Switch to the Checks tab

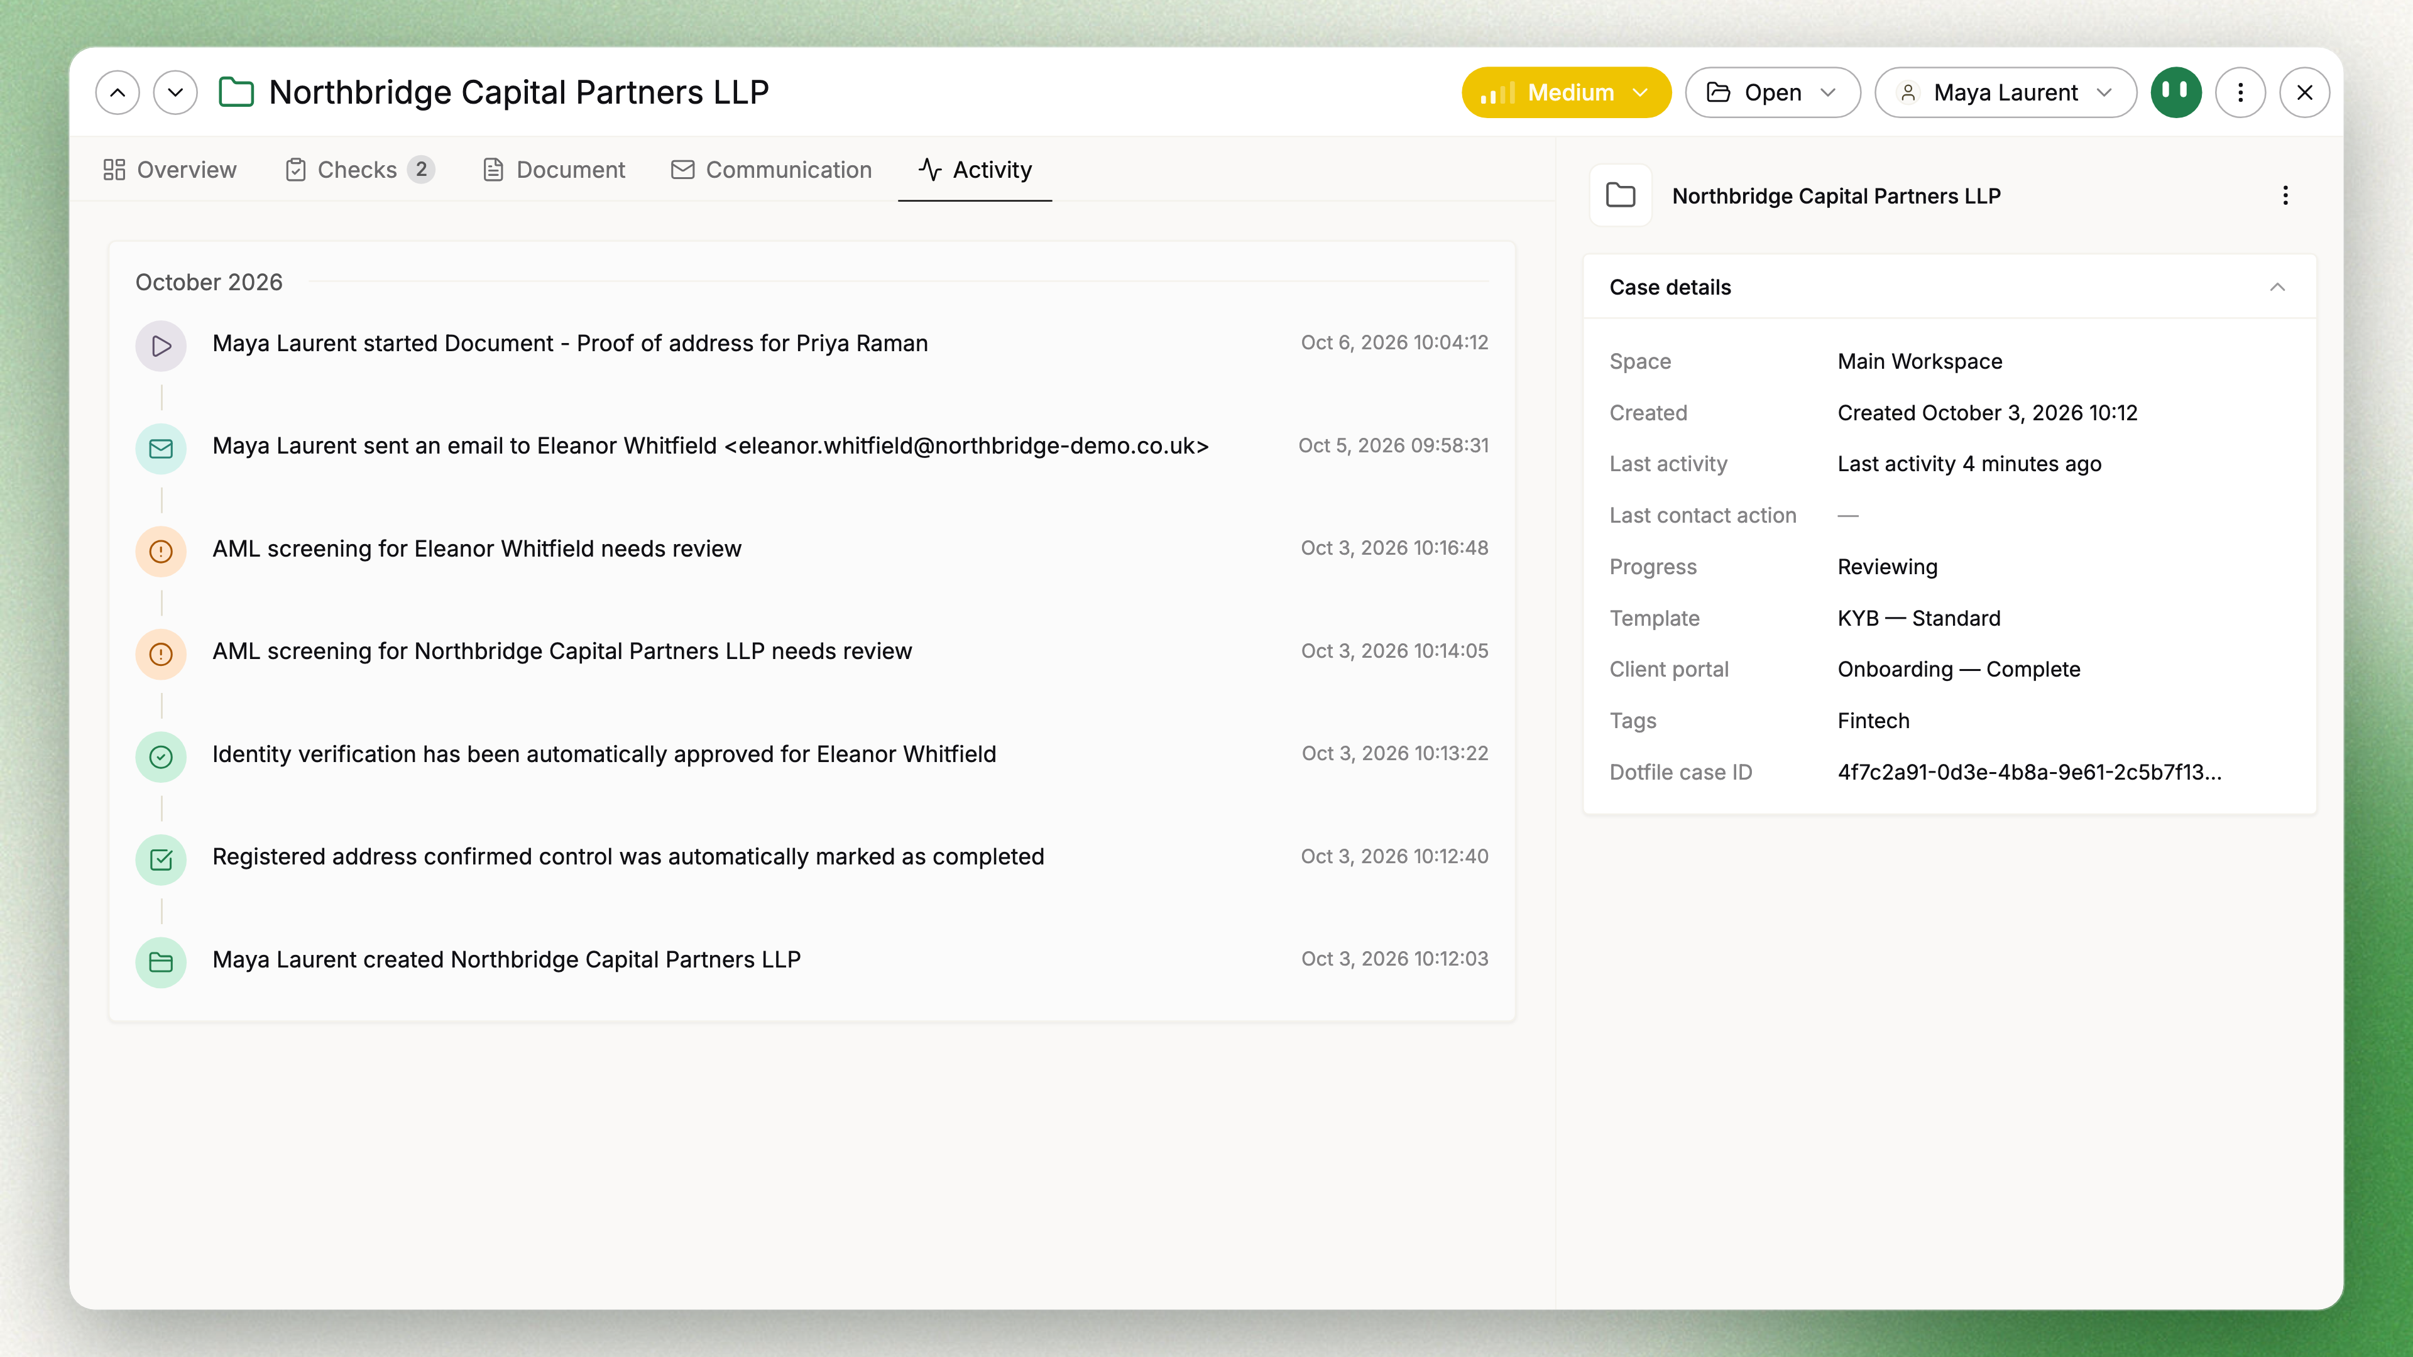point(359,170)
